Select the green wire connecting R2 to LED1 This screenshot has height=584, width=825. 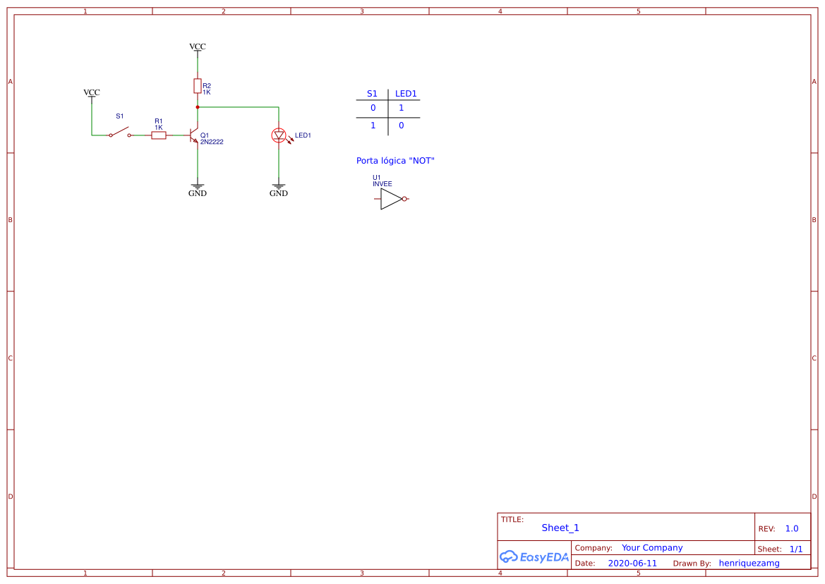[x=240, y=107]
